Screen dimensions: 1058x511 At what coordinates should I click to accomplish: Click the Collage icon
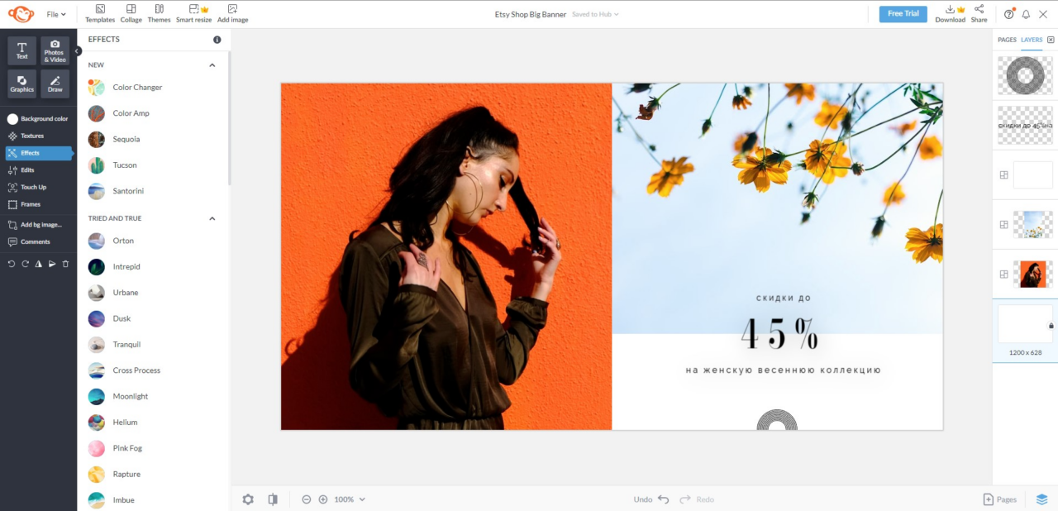tap(131, 13)
